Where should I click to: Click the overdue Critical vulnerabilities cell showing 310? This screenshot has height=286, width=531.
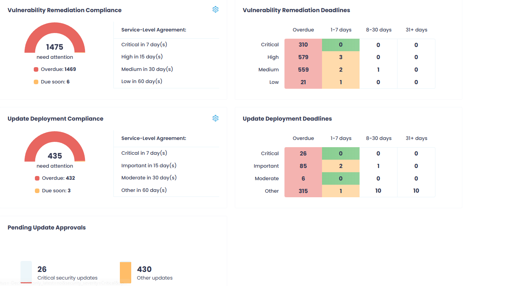[x=303, y=44]
